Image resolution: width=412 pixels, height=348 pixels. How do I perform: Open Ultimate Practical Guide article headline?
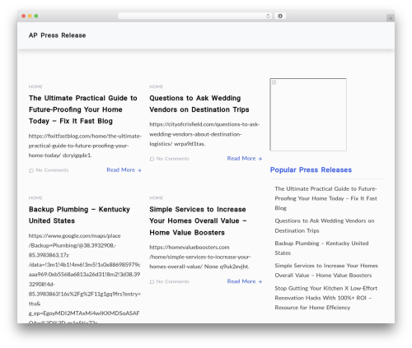coord(82,109)
